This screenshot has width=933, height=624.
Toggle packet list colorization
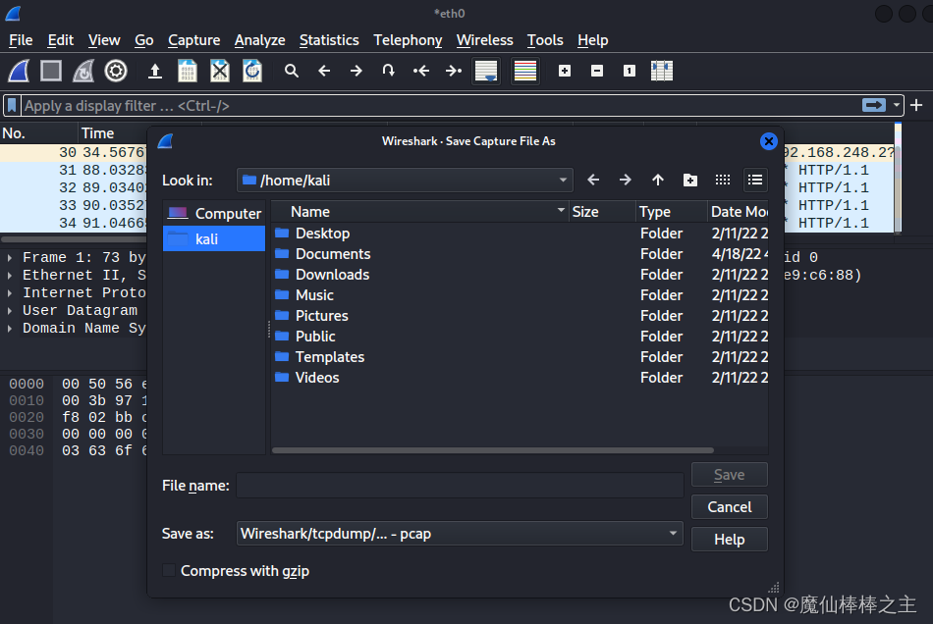tap(524, 71)
